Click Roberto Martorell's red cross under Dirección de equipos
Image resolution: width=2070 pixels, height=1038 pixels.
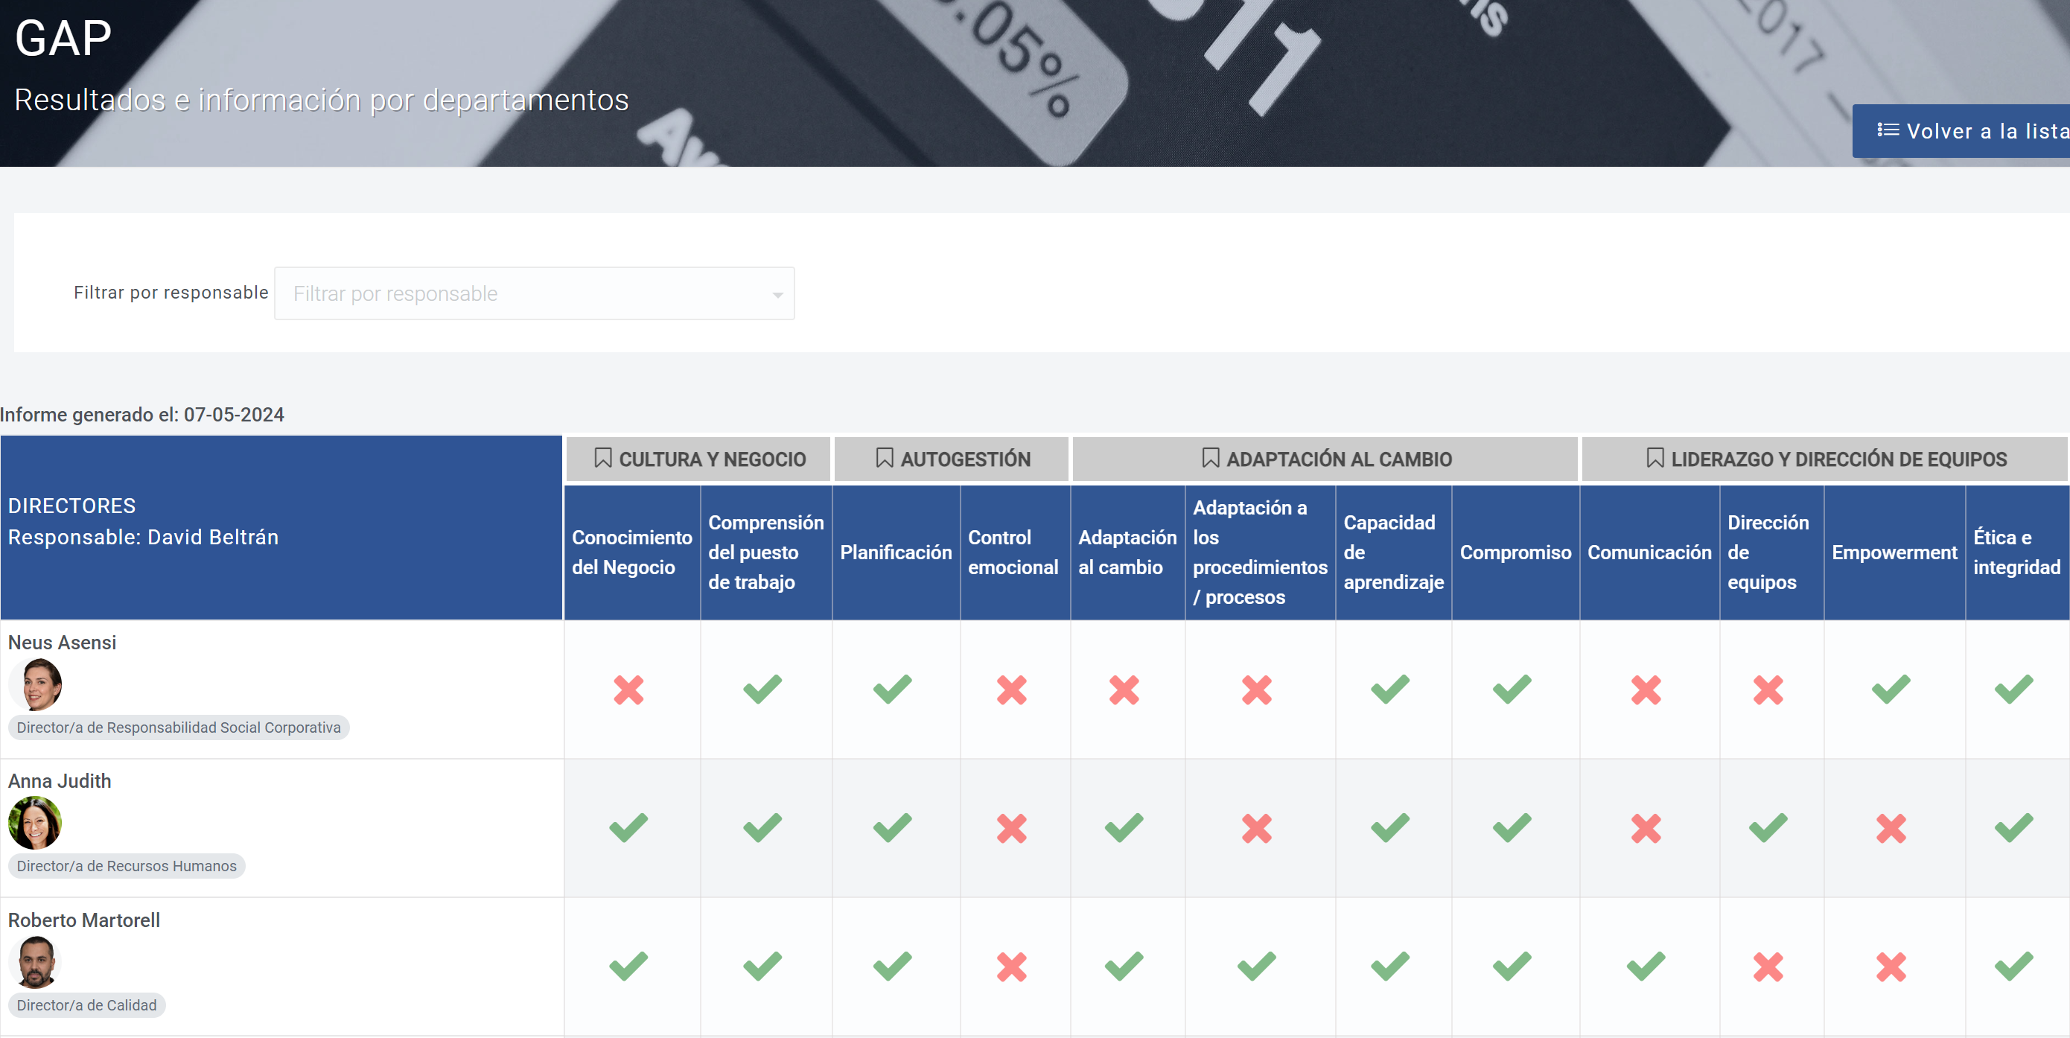pyautogui.click(x=1768, y=967)
